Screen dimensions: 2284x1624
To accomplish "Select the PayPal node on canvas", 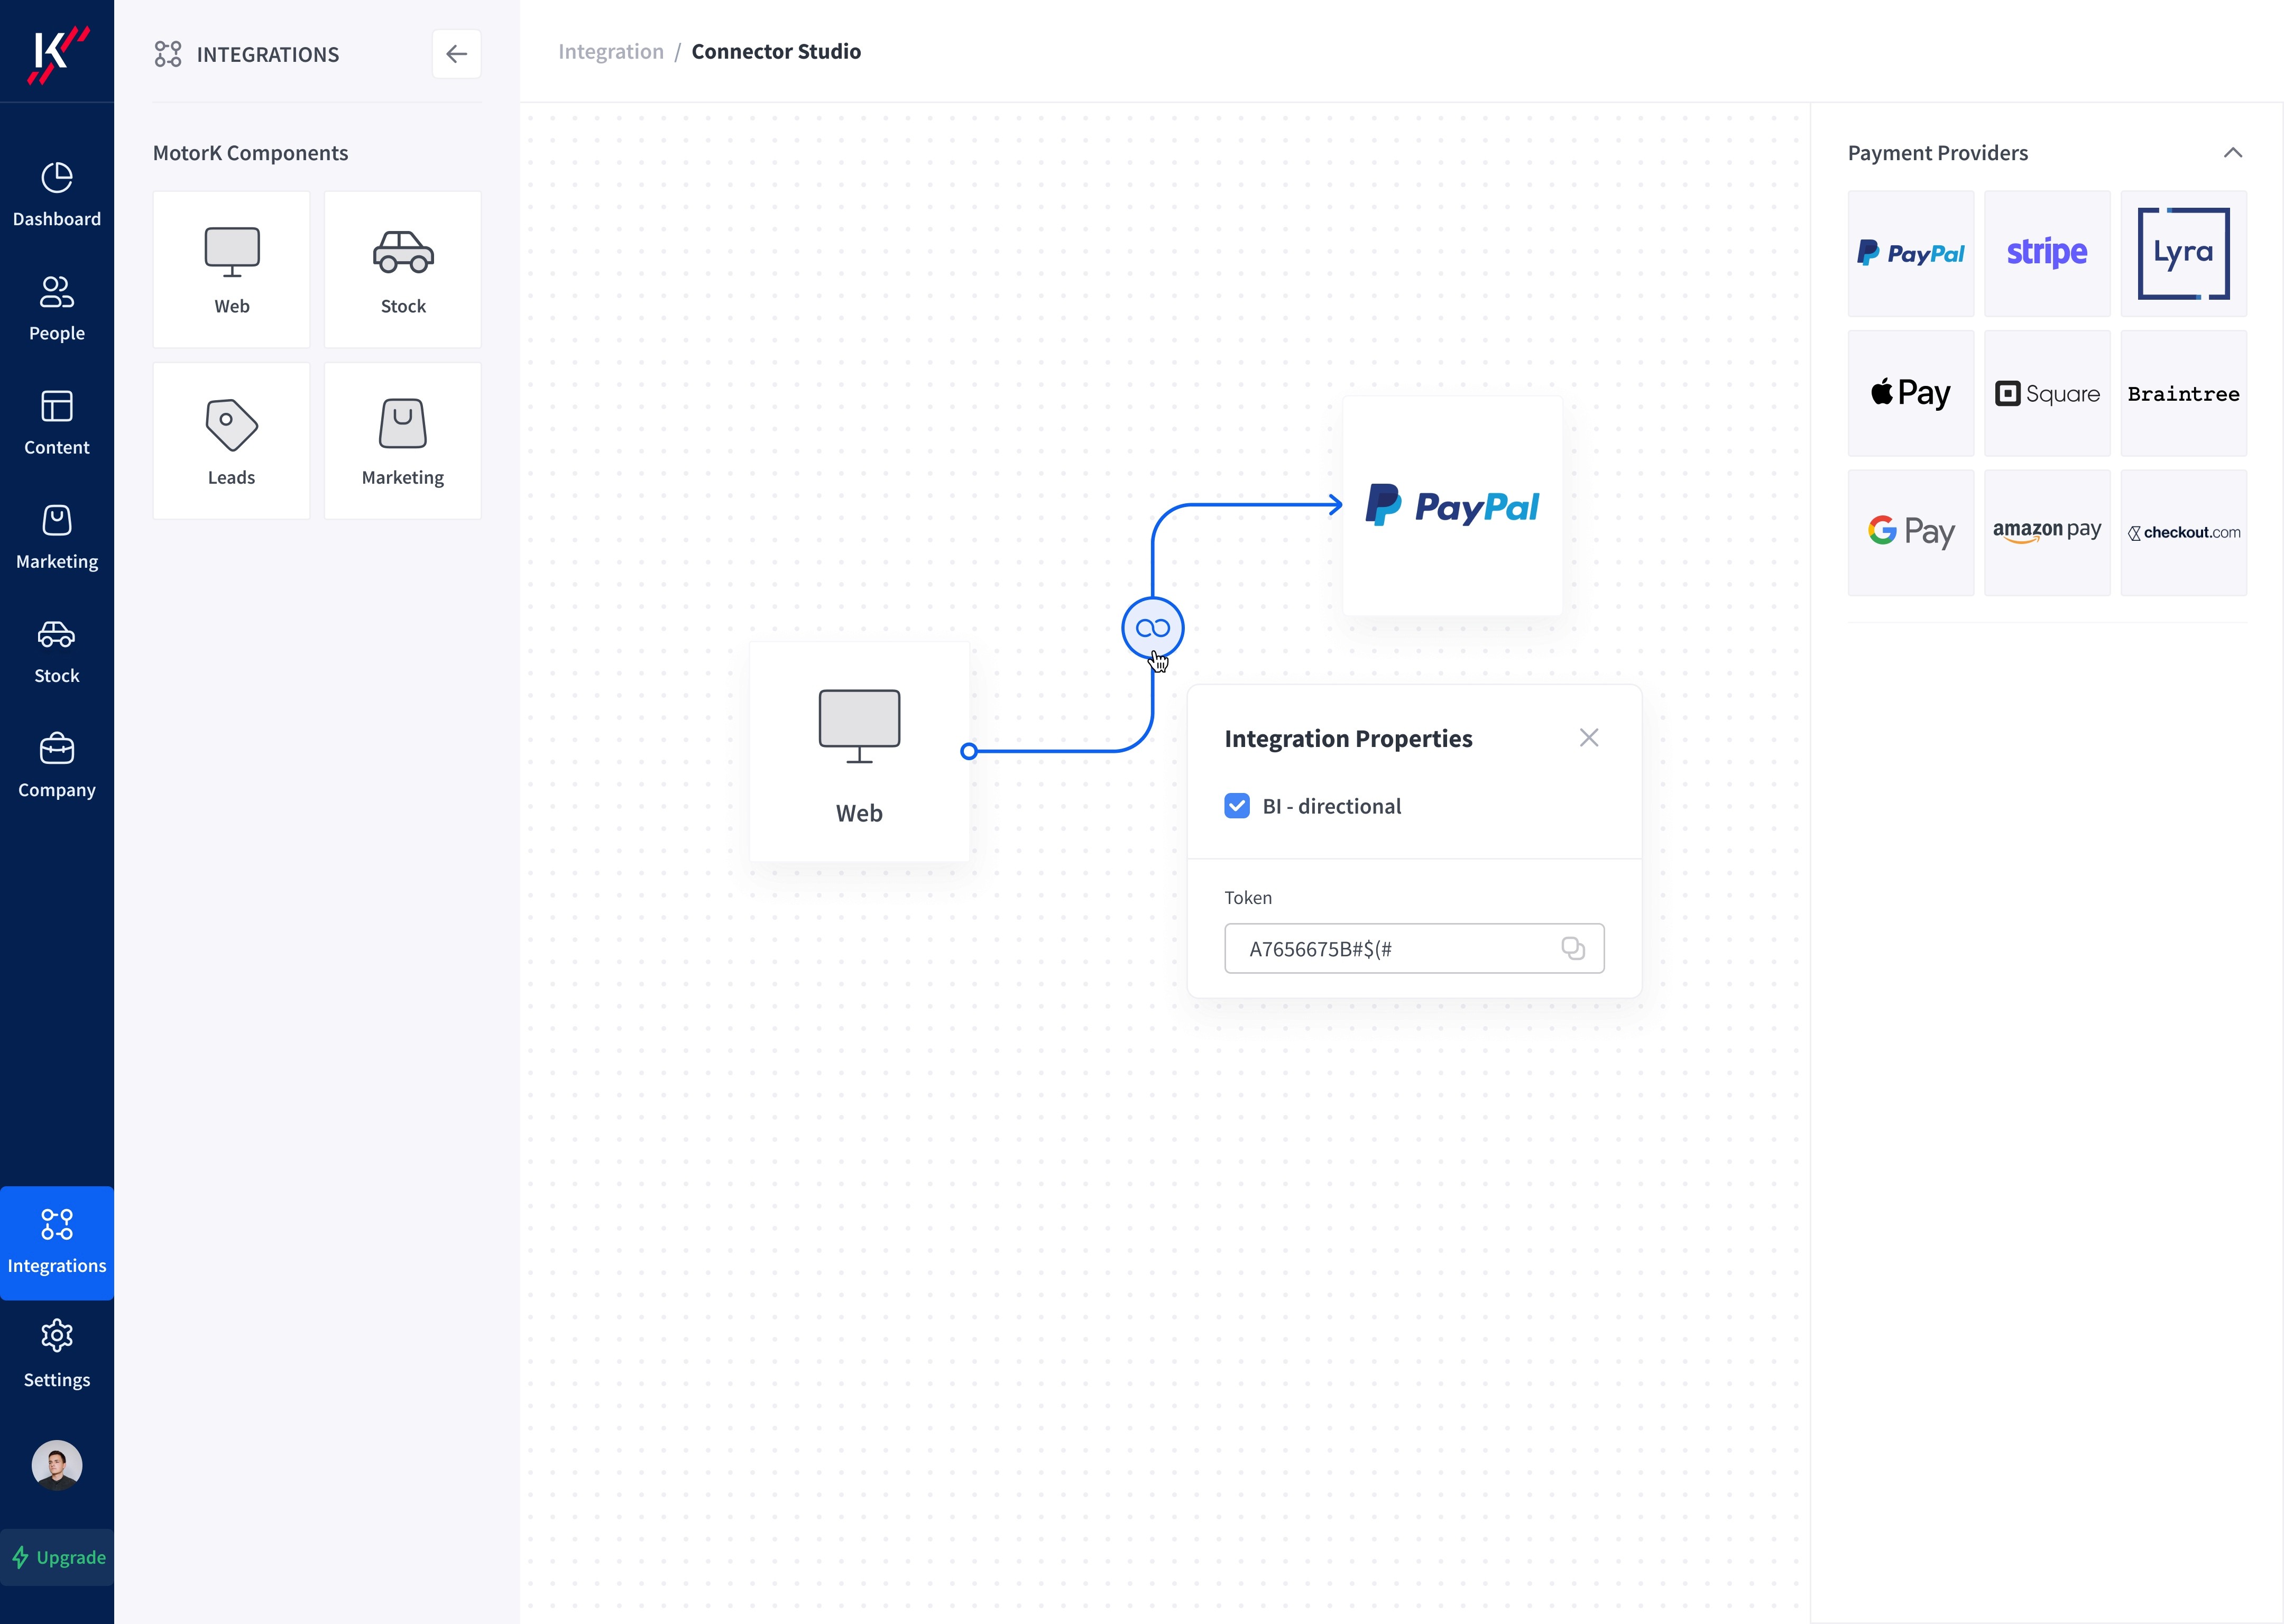I will [1452, 505].
